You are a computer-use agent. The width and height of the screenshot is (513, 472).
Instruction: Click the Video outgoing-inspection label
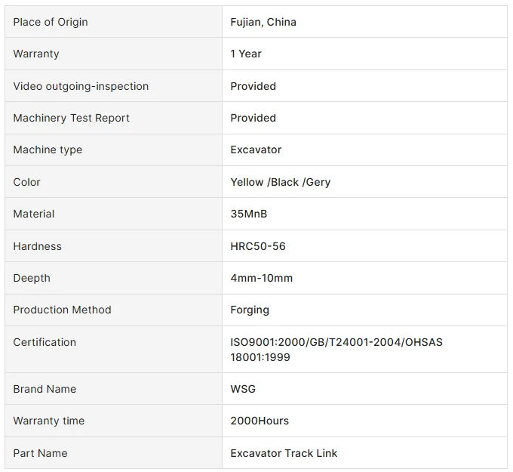(81, 86)
